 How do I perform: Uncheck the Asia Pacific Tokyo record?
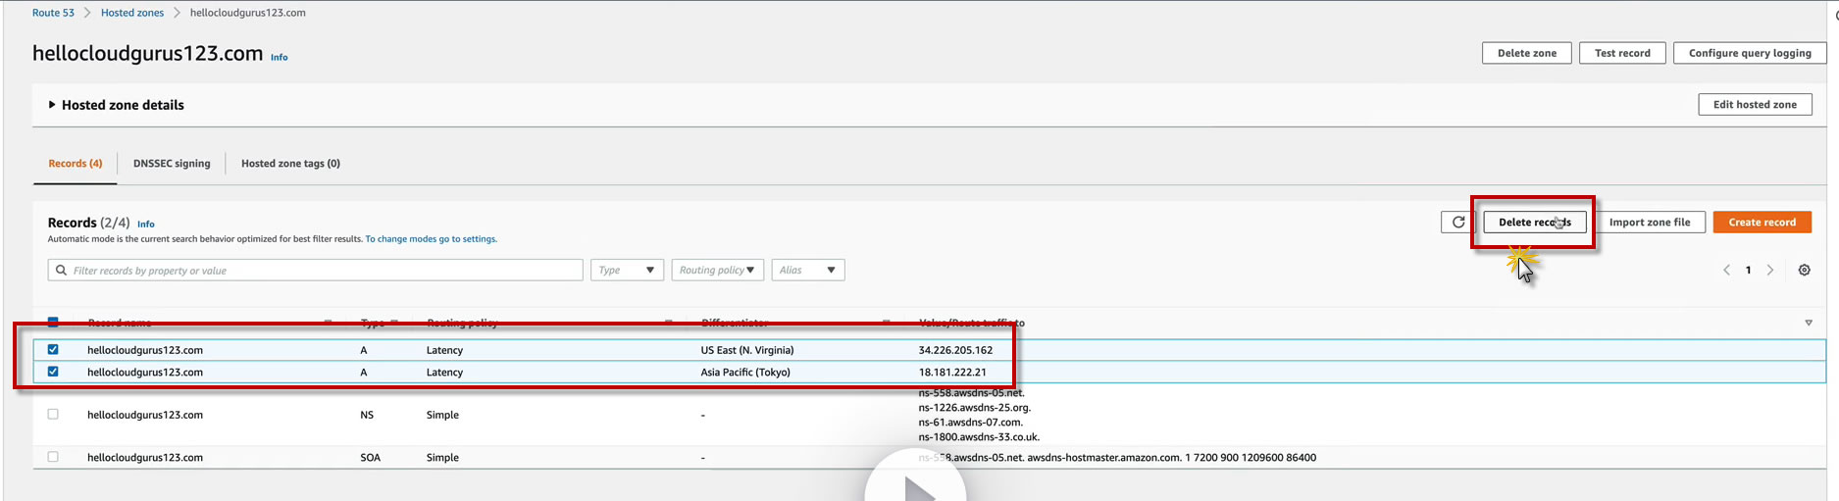53,372
